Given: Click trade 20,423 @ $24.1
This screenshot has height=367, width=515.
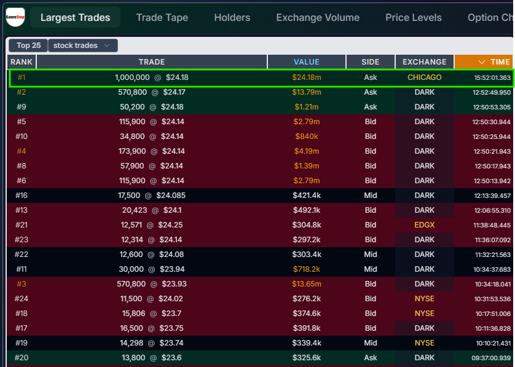Looking at the screenshot, I should pos(151,210).
